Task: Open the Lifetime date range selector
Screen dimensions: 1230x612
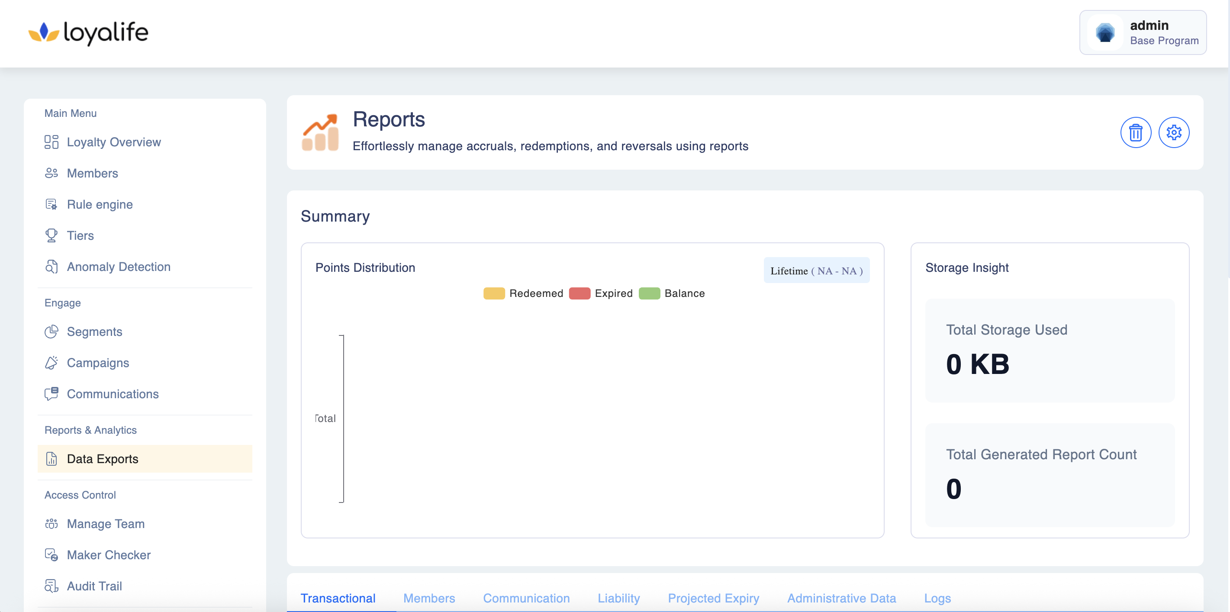Action: (816, 271)
